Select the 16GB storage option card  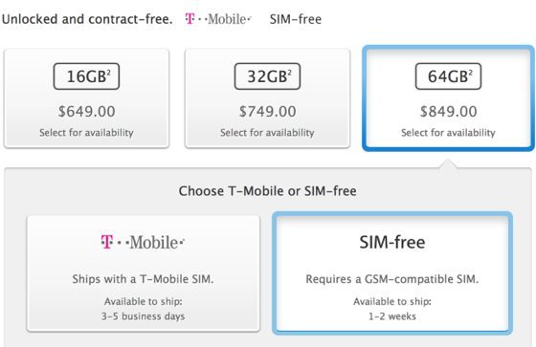pyautogui.click(x=86, y=98)
